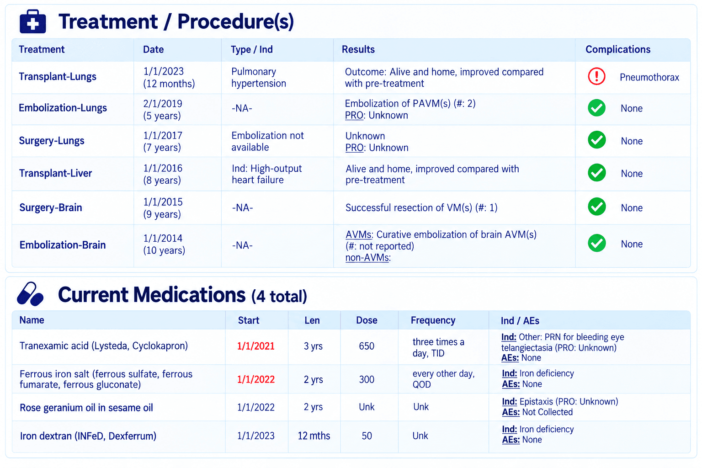
Task: Click the Len column header in medications
Action: [x=312, y=320]
